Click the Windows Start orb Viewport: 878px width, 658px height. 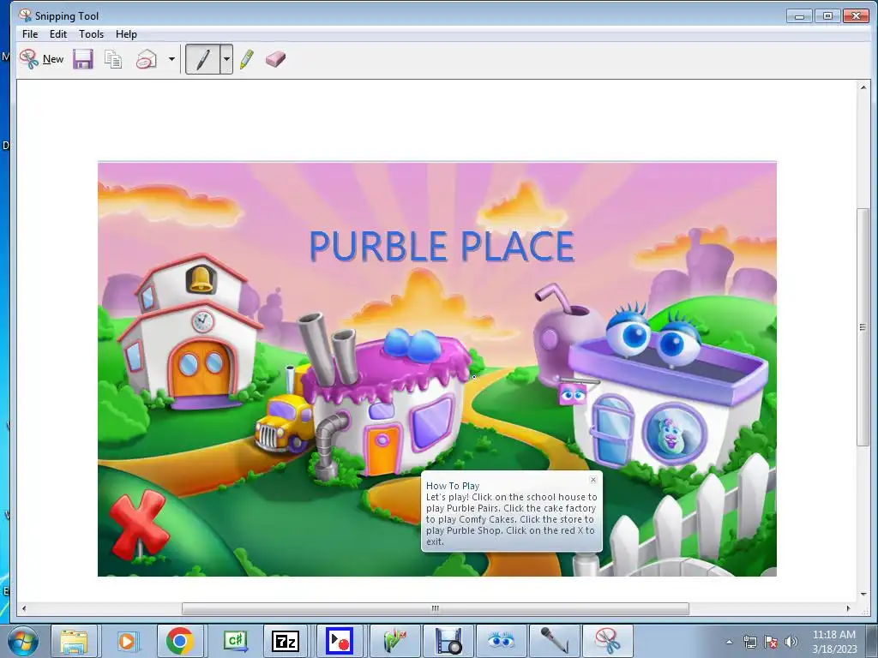pos(23,641)
